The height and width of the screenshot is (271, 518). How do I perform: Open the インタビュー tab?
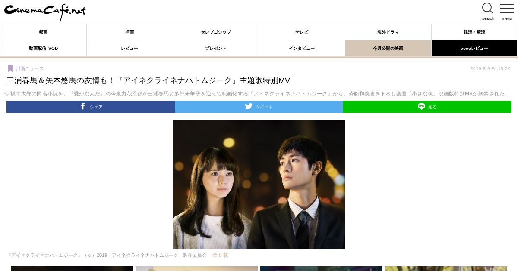tap(302, 49)
